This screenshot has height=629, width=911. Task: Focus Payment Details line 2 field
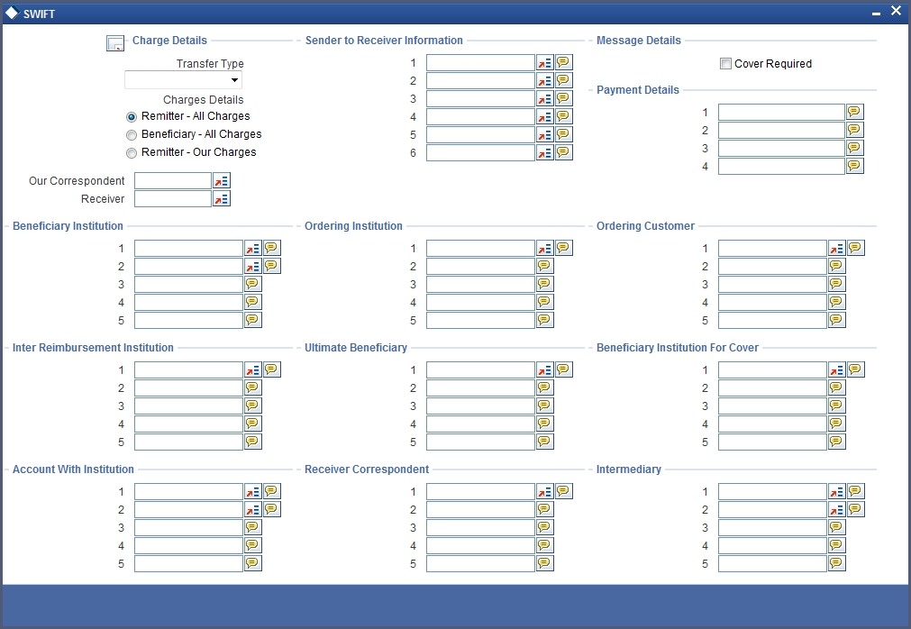tap(781, 130)
